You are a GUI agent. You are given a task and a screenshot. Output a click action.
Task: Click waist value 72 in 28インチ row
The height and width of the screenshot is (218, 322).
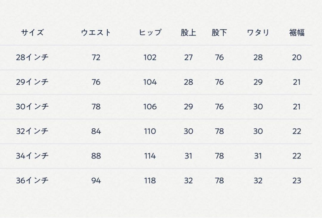[x=96, y=57]
